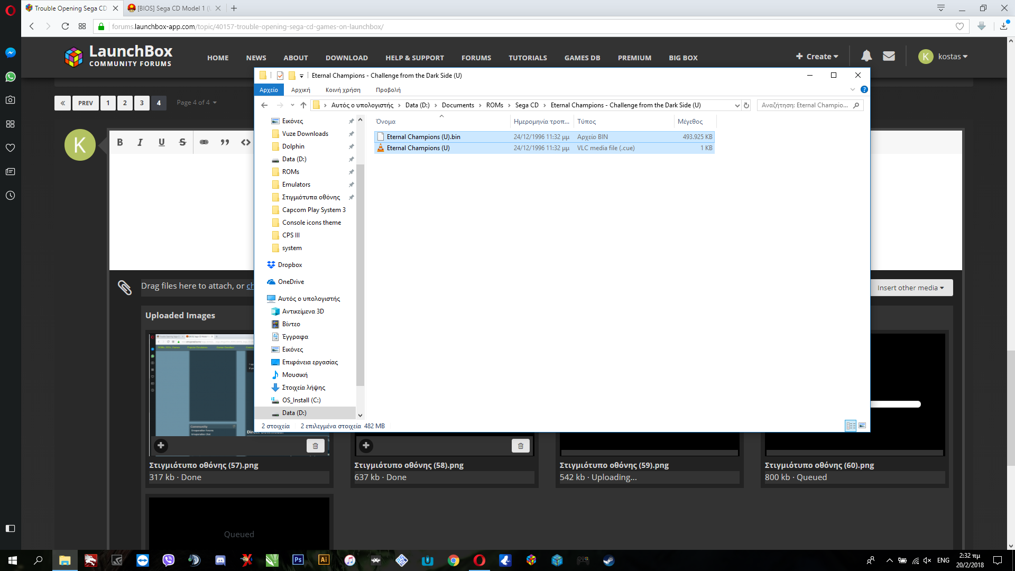Select Eternal Champions (U).bin file
Screen dimensions: 1015x571
544,137
